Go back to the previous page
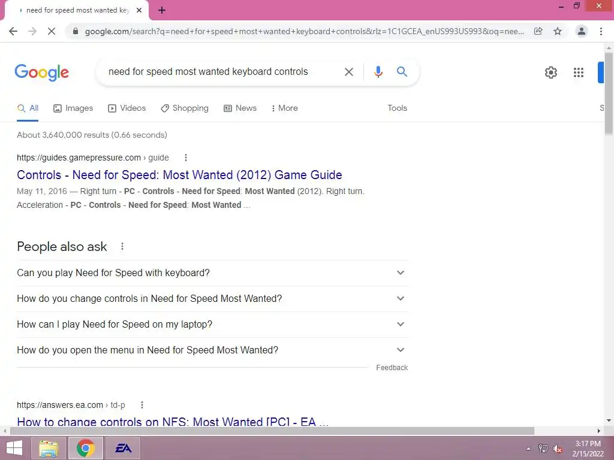This screenshot has width=614, height=460. coord(13,31)
